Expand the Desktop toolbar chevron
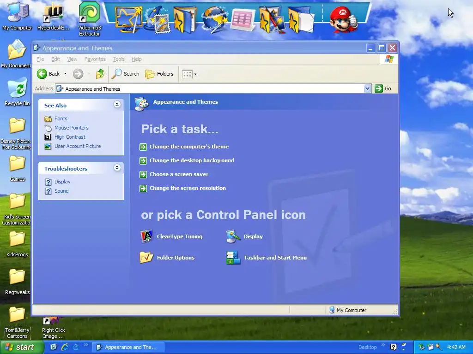473x354 pixels. point(383,345)
